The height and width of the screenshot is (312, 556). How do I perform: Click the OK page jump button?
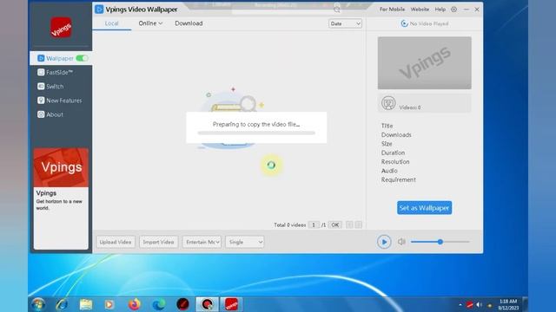(x=335, y=225)
